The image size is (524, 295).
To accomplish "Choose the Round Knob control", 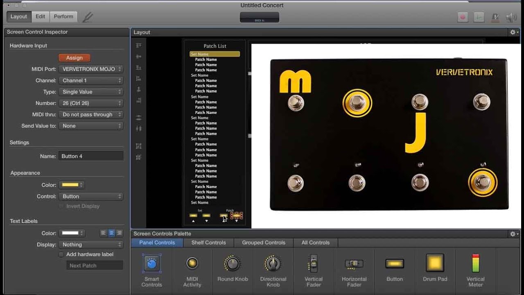I will 233,268.
